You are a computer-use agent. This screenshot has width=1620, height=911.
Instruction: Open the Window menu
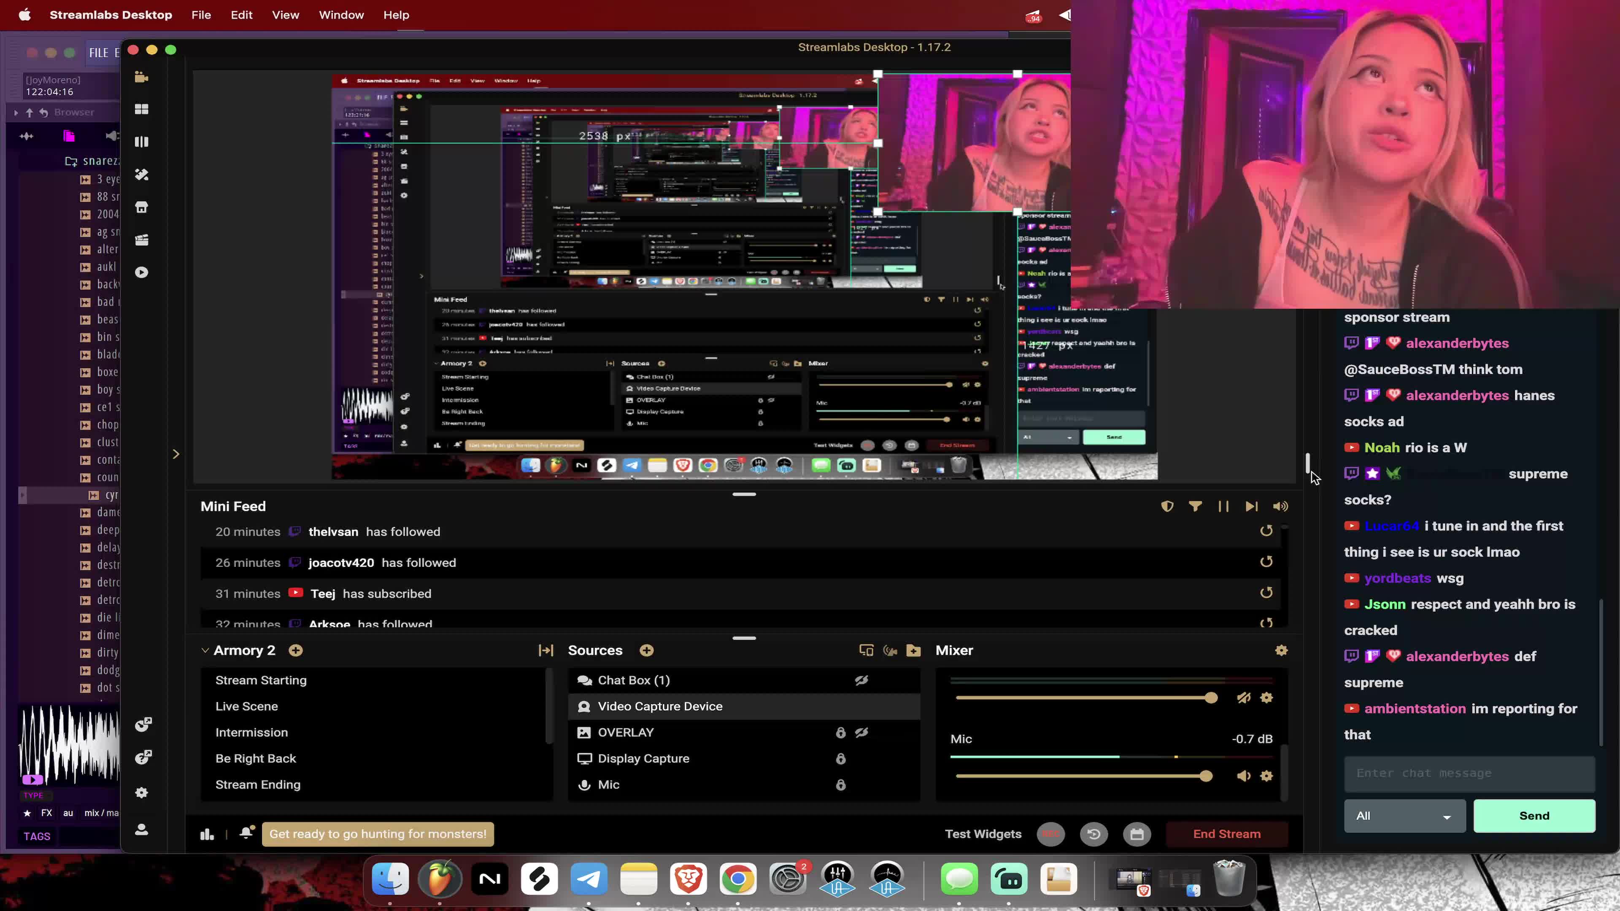(x=341, y=15)
